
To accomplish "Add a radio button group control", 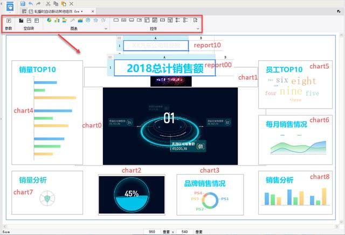I will (178, 20).
